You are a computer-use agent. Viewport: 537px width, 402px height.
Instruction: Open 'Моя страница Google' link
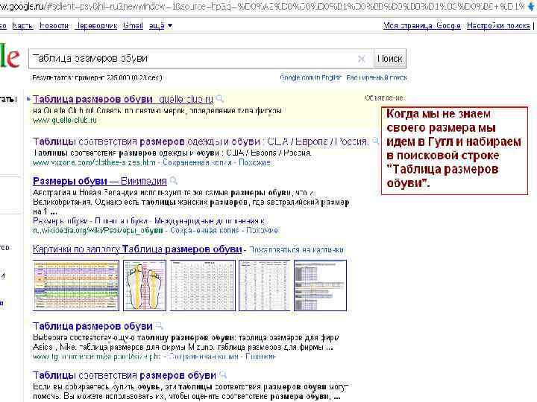coord(421,25)
